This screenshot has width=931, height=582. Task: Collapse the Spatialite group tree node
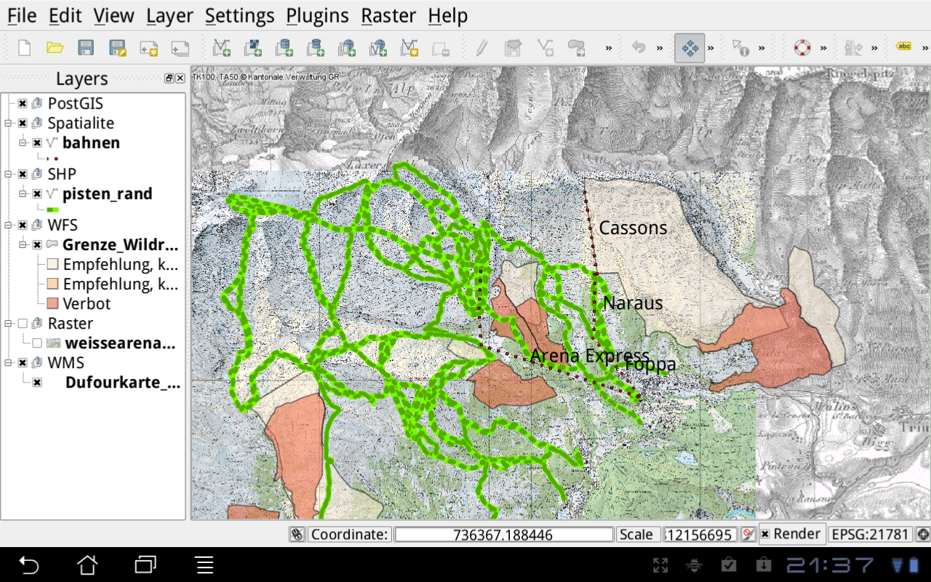(x=8, y=124)
